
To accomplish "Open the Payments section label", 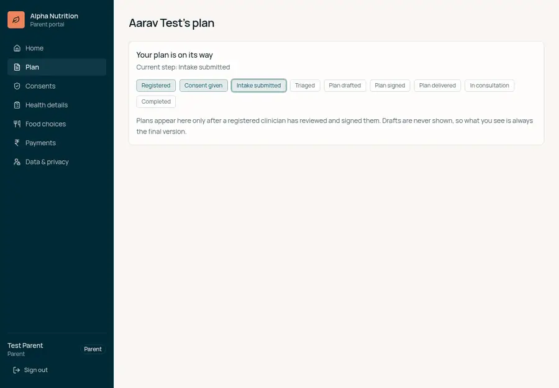I will click(x=40, y=143).
